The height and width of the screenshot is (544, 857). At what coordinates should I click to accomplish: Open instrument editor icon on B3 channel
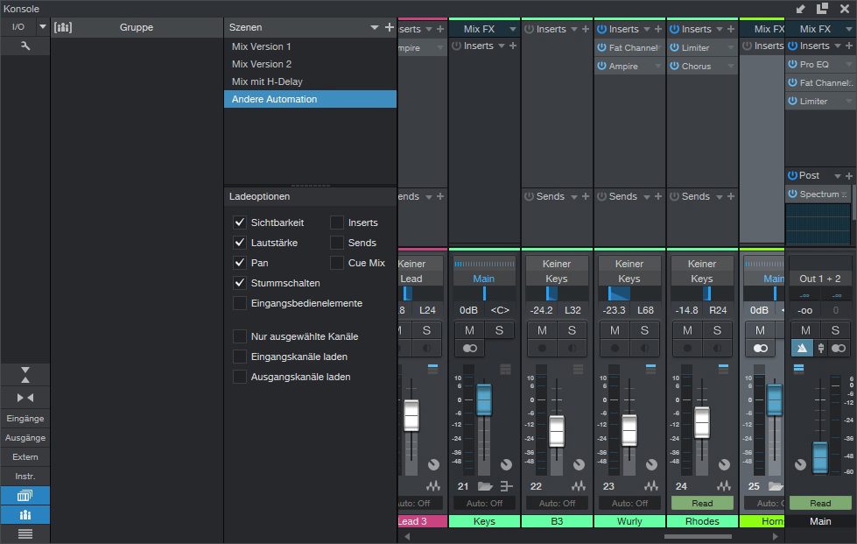click(x=577, y=486)
